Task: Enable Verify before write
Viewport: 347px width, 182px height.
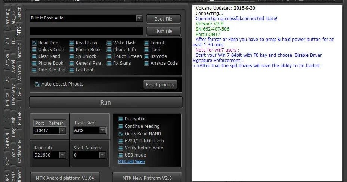Action: [x=121, y=148]
